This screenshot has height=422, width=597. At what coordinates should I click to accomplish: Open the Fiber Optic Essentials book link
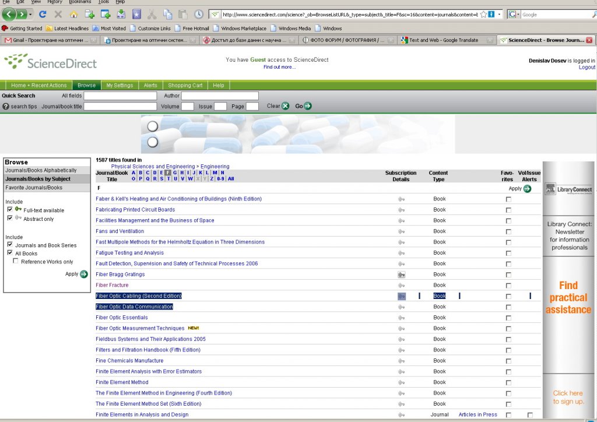(121, 318)
